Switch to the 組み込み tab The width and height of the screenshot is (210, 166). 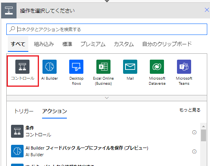coord(44,44)
